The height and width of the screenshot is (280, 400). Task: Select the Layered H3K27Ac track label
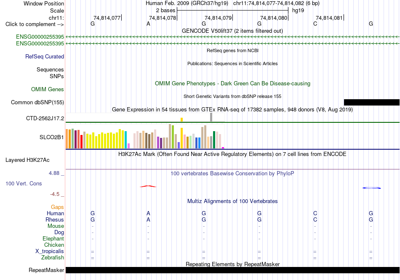(x=27, y=160)
